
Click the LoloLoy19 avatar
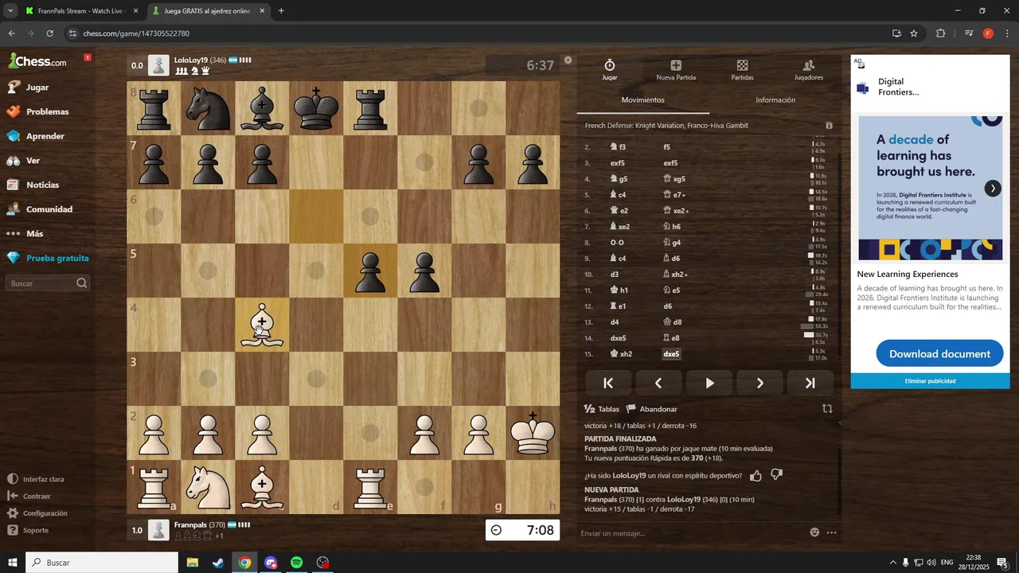click(158, 65)
